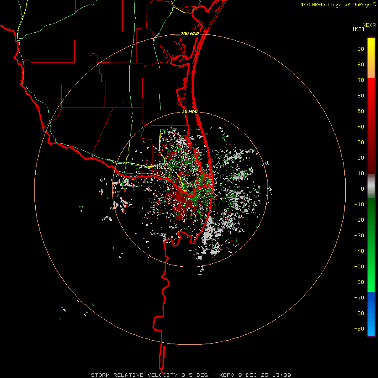Click the NEXR label above the color scale
378x378 pixels.
tap(369, 25)
